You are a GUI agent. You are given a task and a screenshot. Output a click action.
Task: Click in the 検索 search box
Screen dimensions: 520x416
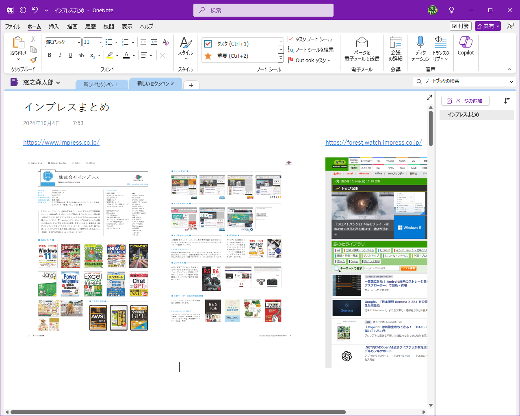point(263,10)
